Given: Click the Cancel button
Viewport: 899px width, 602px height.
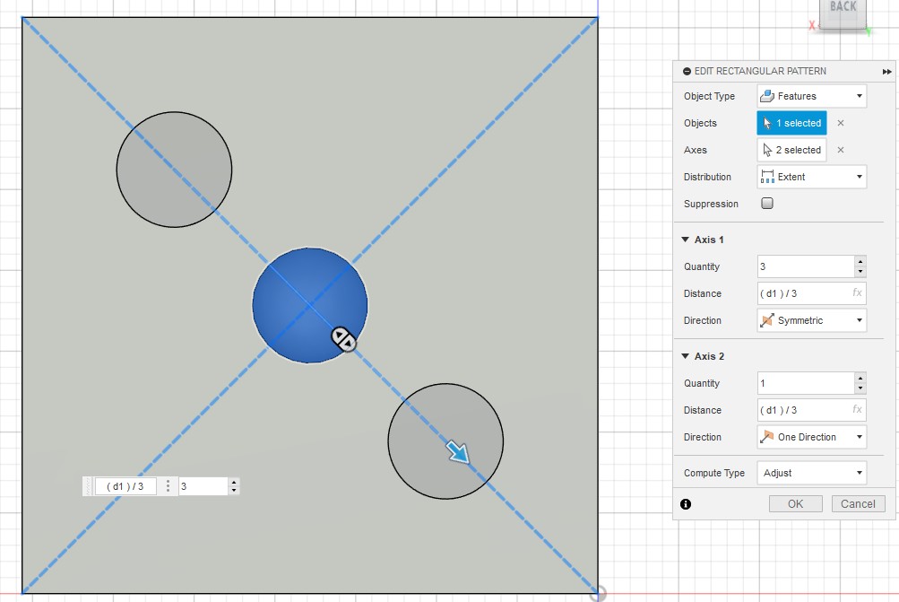Looking at the screenshot, I should click(x=858, y=504).
